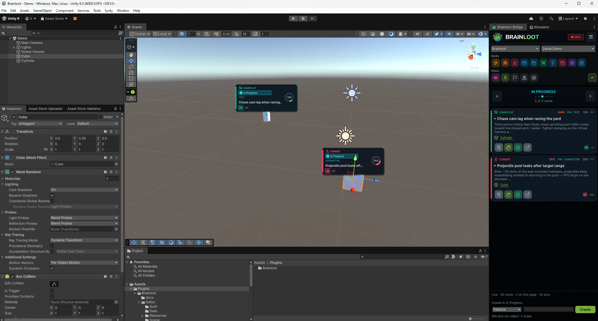This screenshot has width=598, height=321.
Task: Switch to the Simulator tab
Action: (539, 27)
